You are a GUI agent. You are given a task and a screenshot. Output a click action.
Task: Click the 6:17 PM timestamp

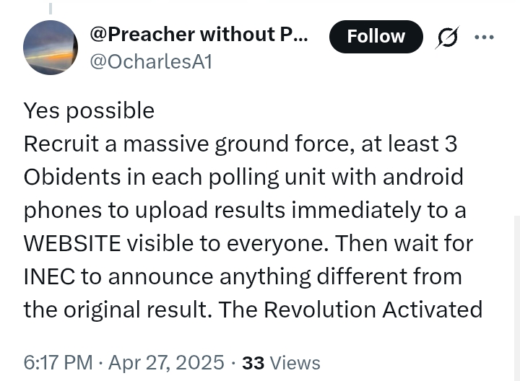pos(58,362)
